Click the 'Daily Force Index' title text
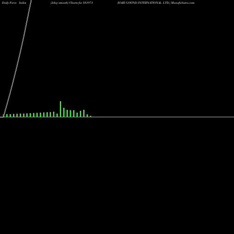This screenshot has width=234, height=234. [14, 3]
